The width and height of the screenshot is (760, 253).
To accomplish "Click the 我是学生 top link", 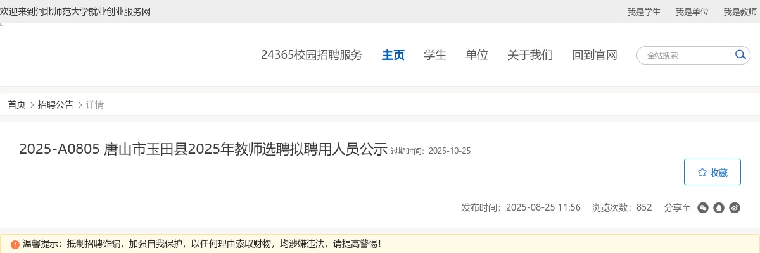I will pyautogui.click(x=644, y=11).
